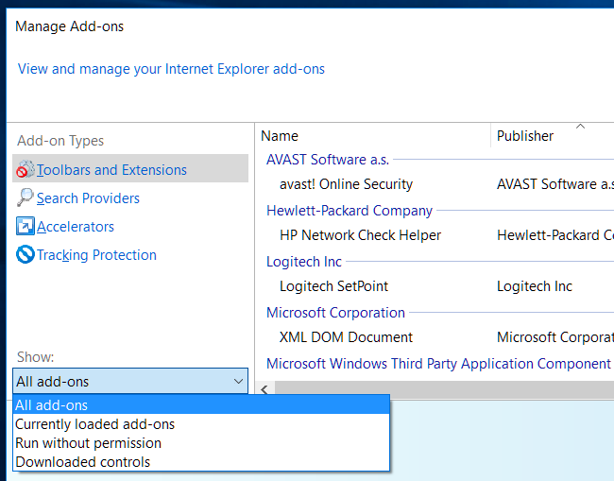Click the horizontal scrollbar left arrow

coord(264,389)
